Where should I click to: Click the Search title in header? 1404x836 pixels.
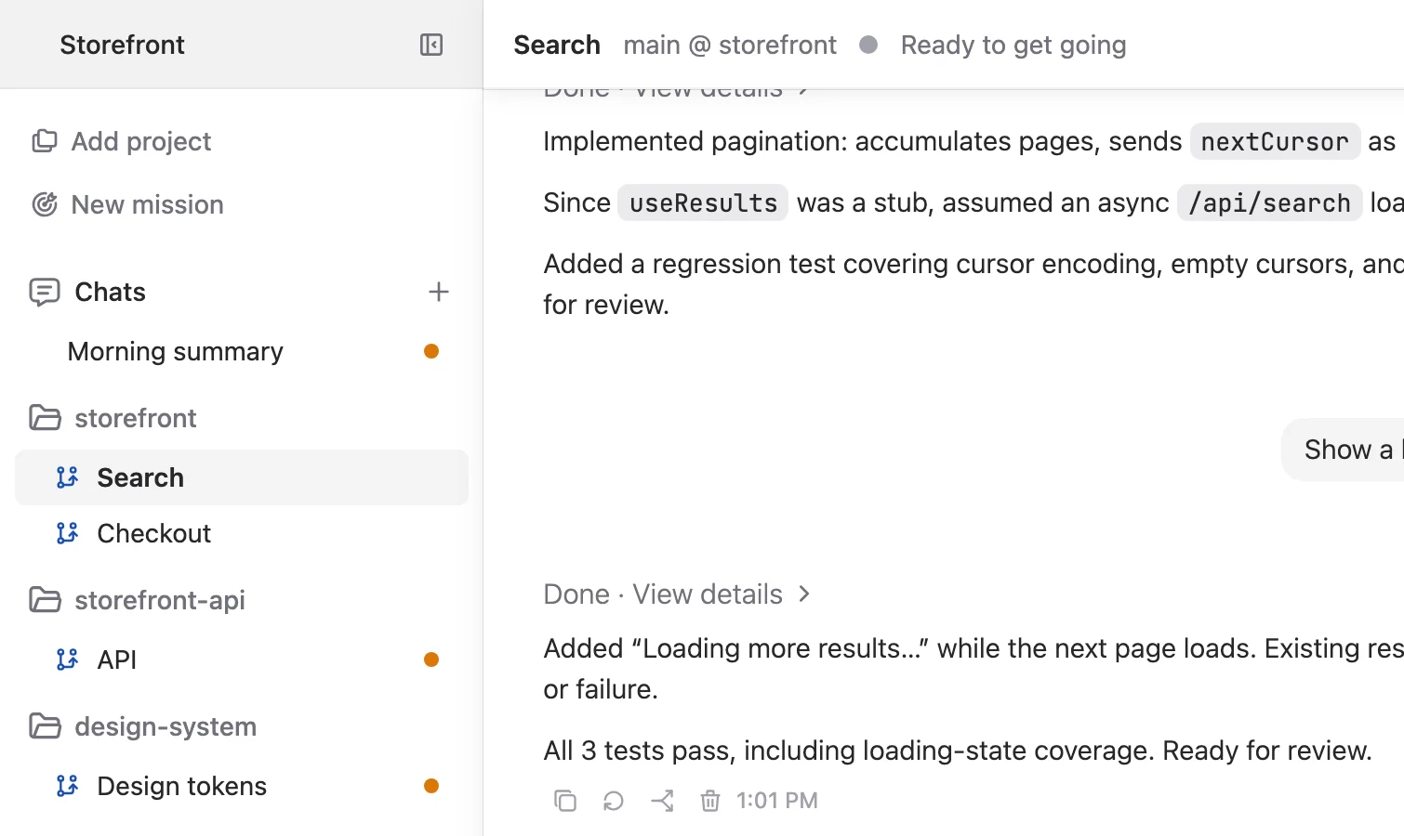(x=557, y=45)
